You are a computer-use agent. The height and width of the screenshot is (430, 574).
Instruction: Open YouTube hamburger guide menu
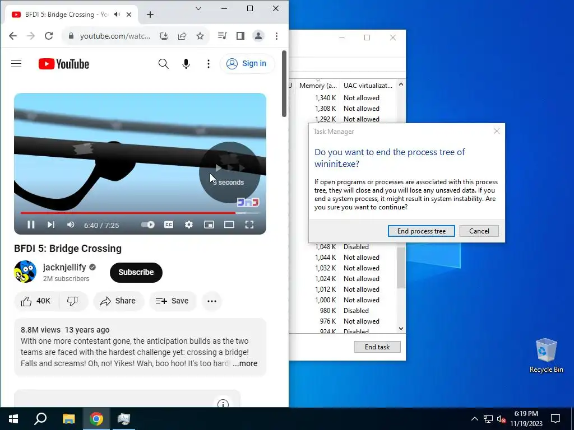[16, 64]
